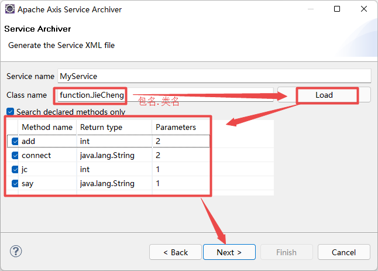Toggle Search declared methods only checkbox

click(x=10, y=112)
